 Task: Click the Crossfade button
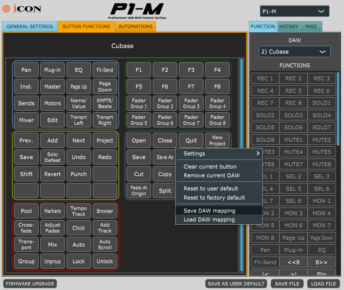pos(26,228)
